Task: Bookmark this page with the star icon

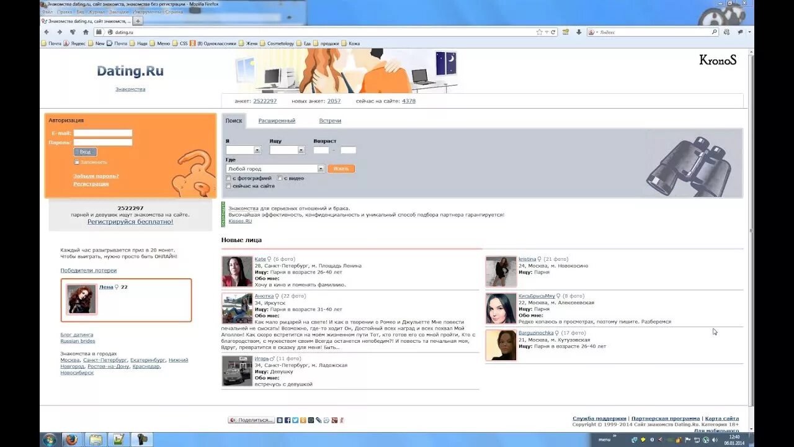Action: 539,32
